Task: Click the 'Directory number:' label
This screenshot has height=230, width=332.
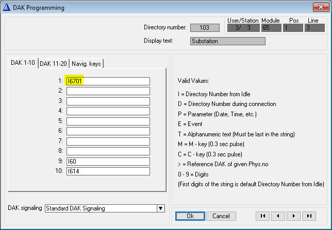Action: click(165, 27)
